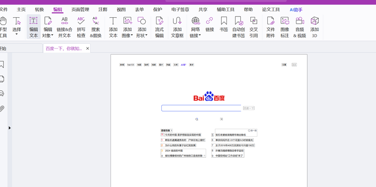
Task: Open the attachments side panel
Action: (2, 109)
